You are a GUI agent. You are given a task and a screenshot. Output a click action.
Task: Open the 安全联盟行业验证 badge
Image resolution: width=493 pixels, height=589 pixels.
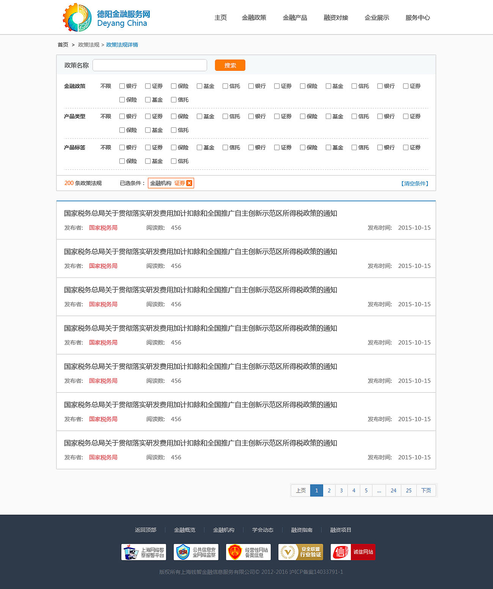click(x=301, y=552)
